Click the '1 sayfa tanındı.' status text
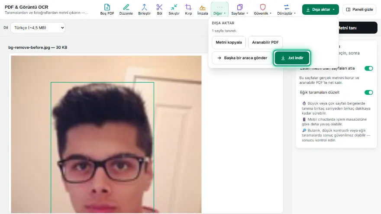 pyautogui.click(x=224, y=31)
